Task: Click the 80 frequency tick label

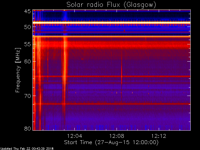Action: (27, 128)
